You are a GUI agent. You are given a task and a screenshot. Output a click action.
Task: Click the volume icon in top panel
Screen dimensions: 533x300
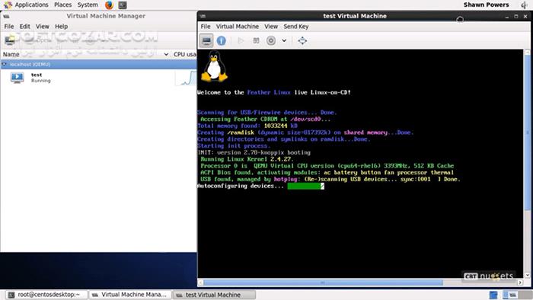[x=525, y=5]
